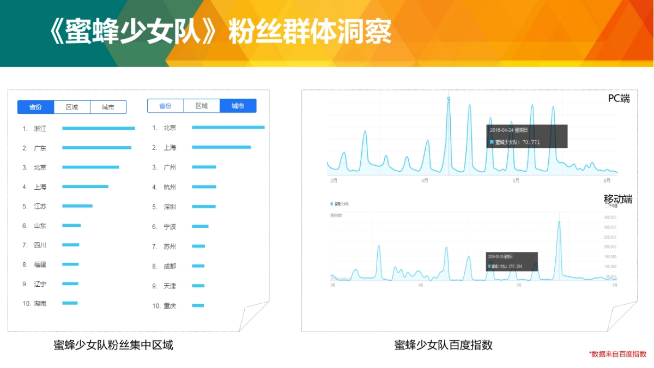Click the 深圳 entry in city ranking
Image resolution: width=654 pixels, height=368 pixels.
pyautogui.click(x=170, y=207)
